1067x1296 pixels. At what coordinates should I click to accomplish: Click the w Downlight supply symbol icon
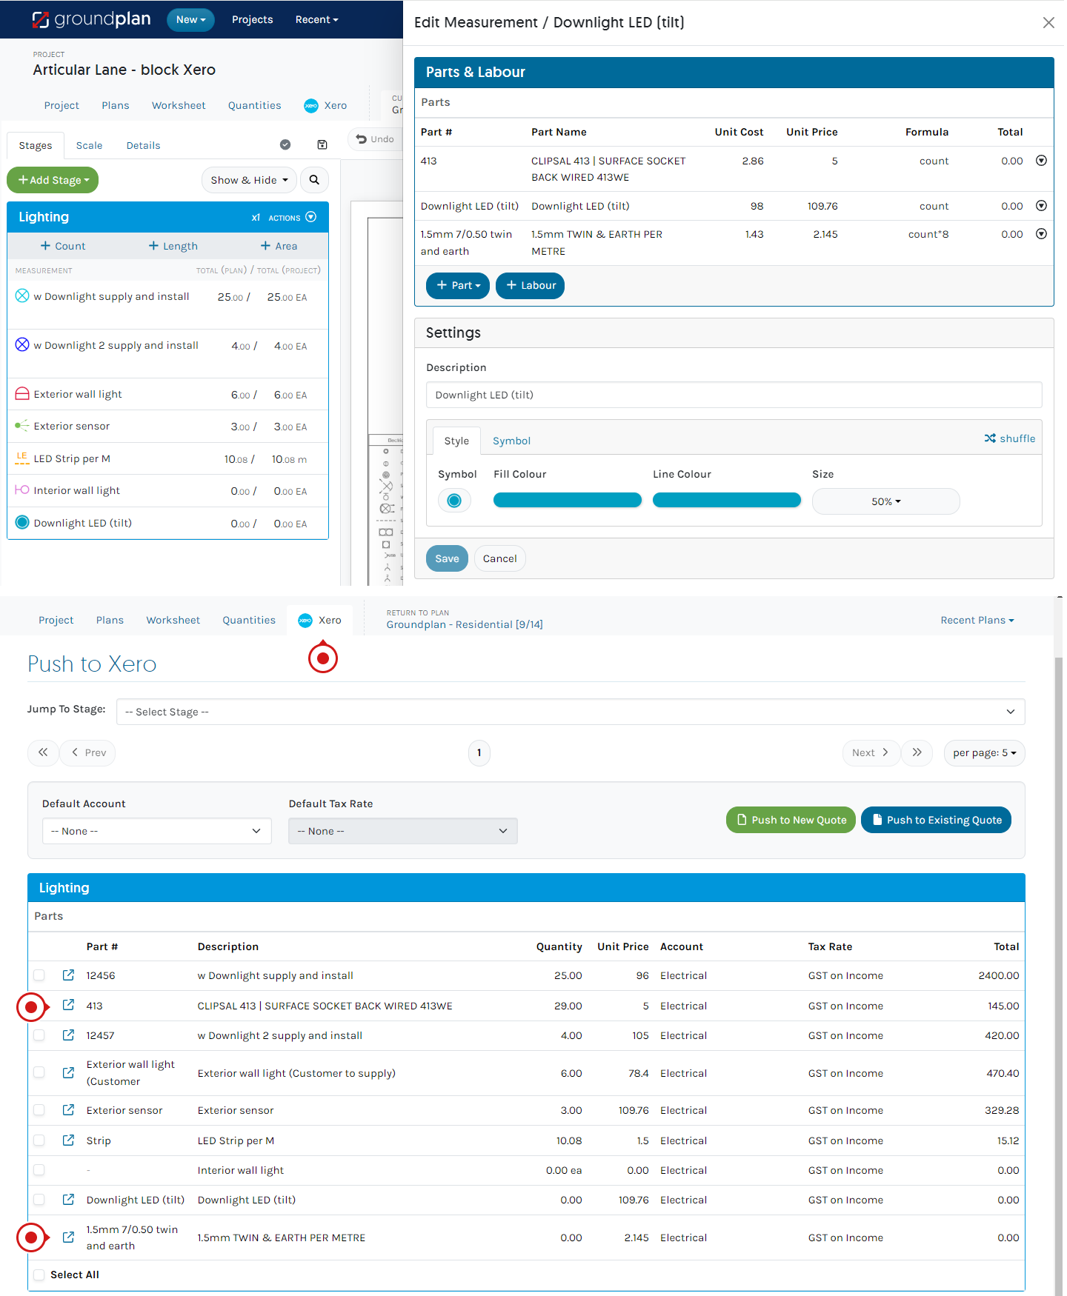pos(22,296)
